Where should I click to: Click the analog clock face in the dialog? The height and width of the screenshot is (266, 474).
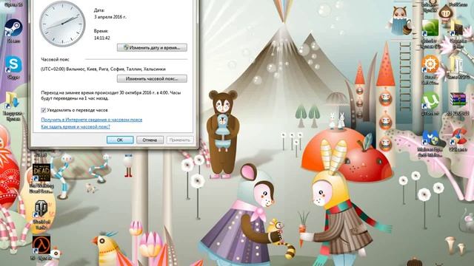tap(62, 24)
